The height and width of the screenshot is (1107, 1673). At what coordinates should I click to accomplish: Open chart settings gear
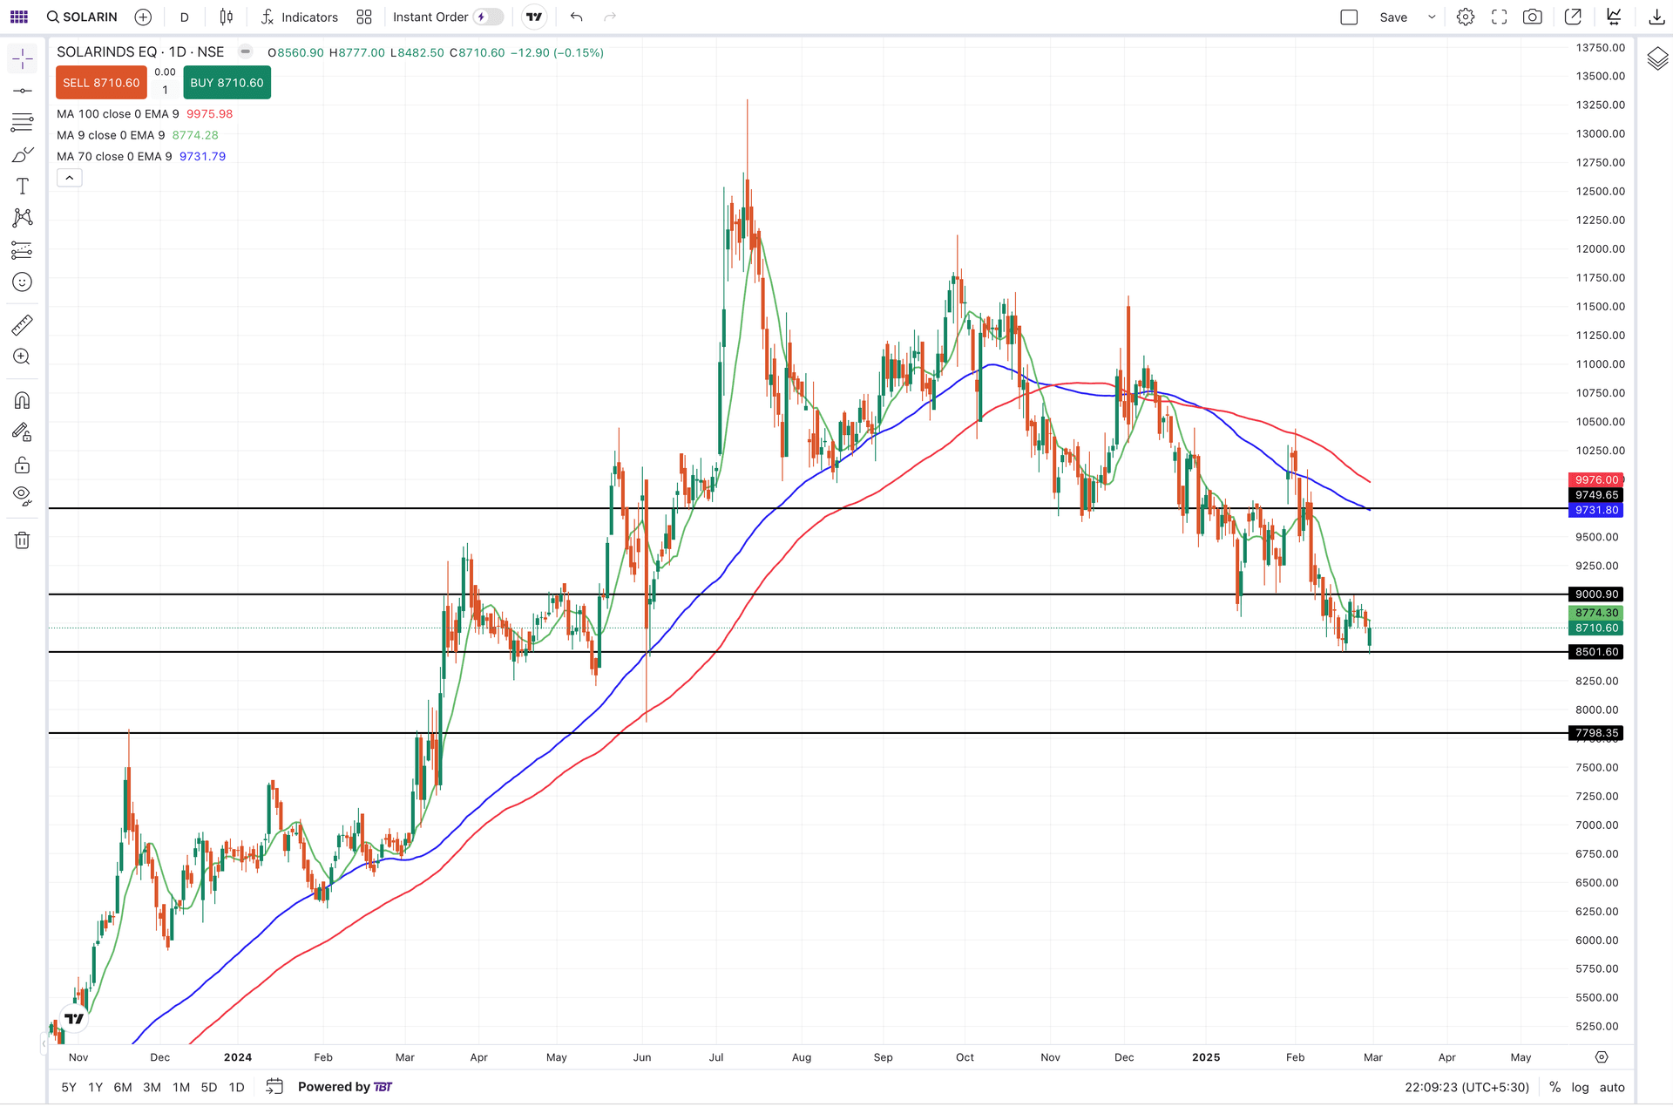click(x=1466, y=17)
